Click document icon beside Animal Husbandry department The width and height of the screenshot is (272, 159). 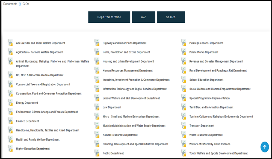tap(10, 61)
